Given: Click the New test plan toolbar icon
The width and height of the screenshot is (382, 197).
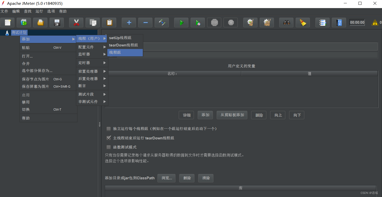Looking at the screenshot, I should pos(7,22).
